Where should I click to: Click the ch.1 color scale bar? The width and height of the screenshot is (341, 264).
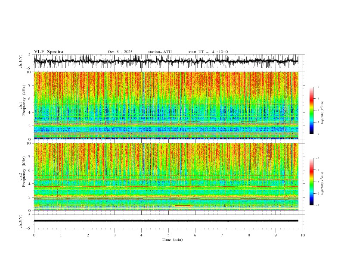[x=311, y=110]
